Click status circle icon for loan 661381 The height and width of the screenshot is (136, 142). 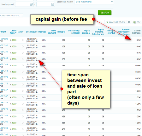pos(23,117)
